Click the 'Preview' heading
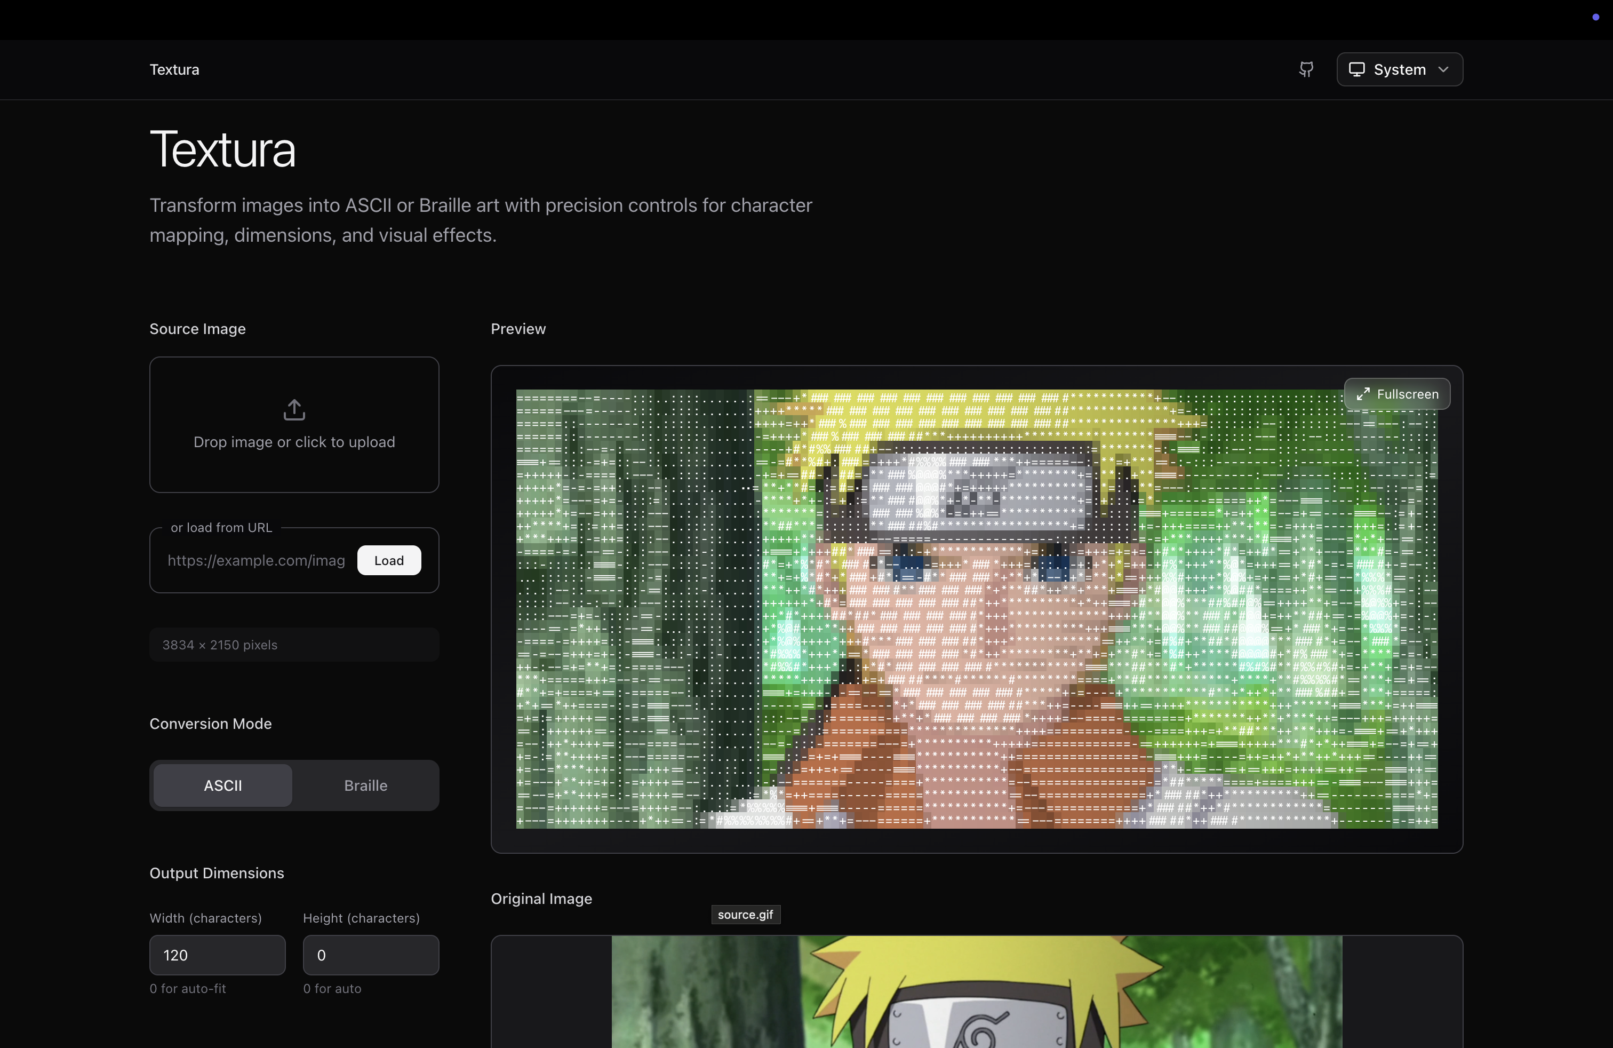1613x1048 pixels. click(x=518, y=329)
